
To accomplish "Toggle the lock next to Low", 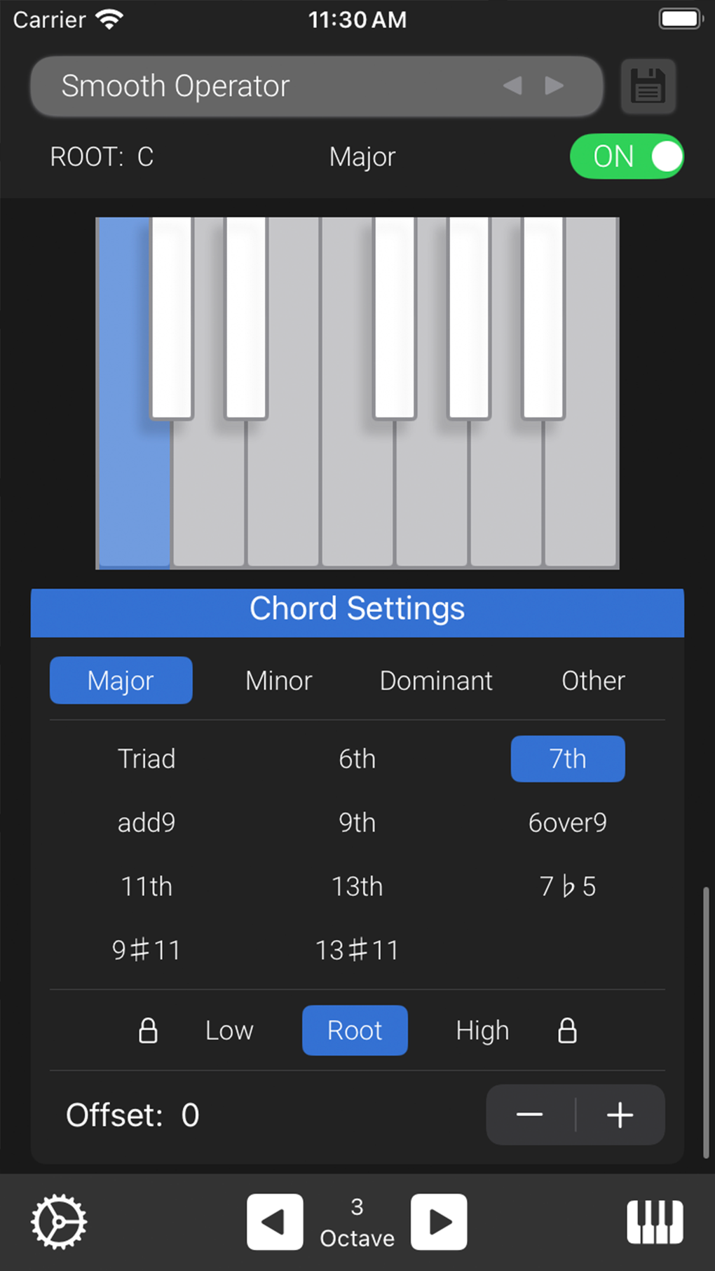I will (x=148, y=1031).
